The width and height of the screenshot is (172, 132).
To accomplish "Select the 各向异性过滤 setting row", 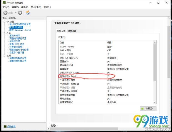I will point(106,65).
